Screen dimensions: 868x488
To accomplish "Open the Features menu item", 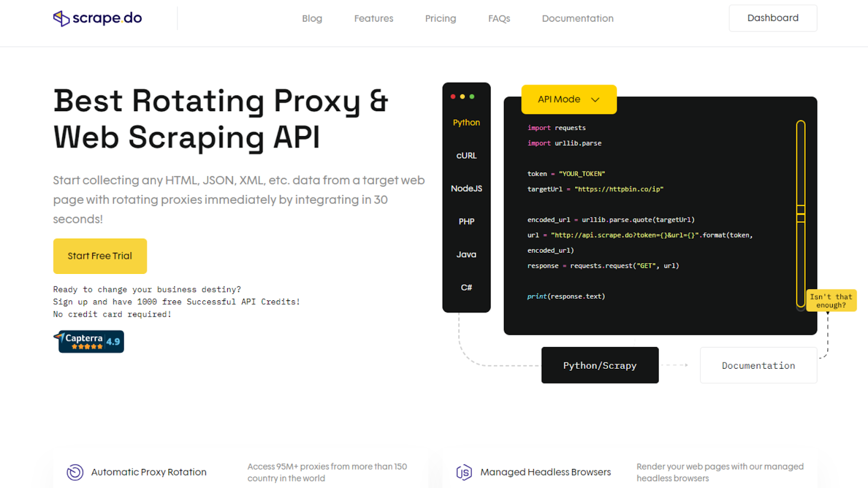I will point(373,18).
